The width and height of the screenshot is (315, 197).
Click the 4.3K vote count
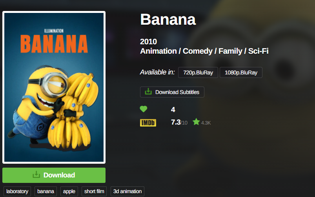[206, 123]
